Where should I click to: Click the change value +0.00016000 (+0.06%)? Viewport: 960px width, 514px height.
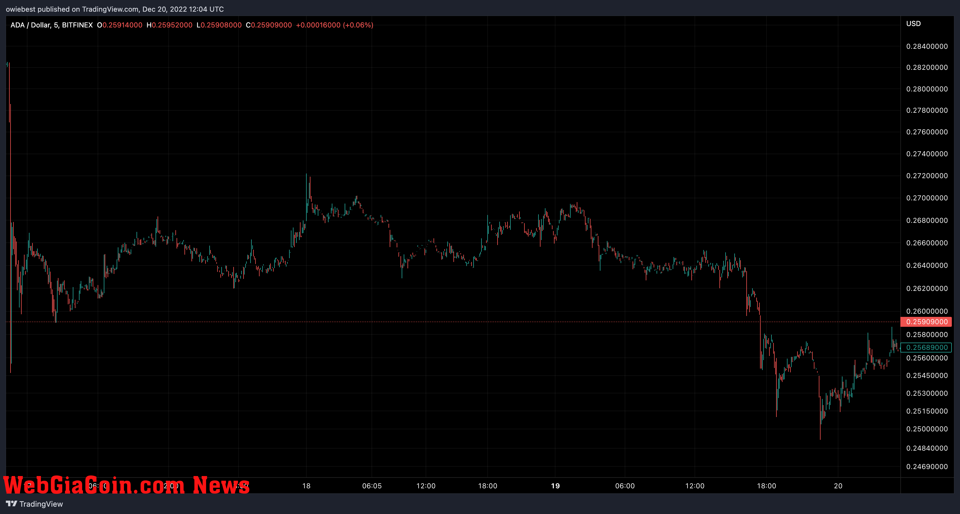tap(335, 25)
